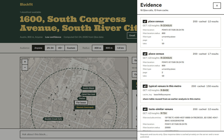Image resolution: width=224 pixels, height=140 pixels.
Task: Click the Email button
Action: [132, 36]
